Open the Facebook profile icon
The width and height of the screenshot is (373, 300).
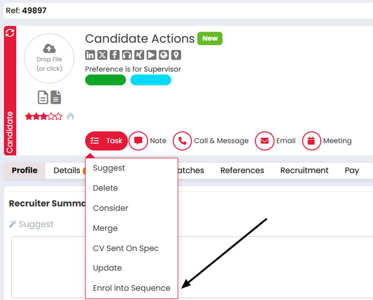[x=115, y=55]
